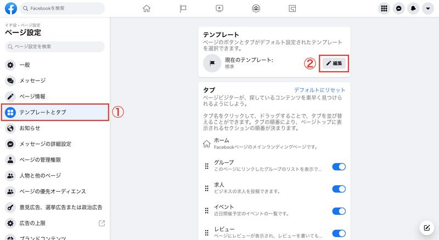Click the flag icon of current template
Viewport: 439px width, 240px height.
[x=212, y=63]
